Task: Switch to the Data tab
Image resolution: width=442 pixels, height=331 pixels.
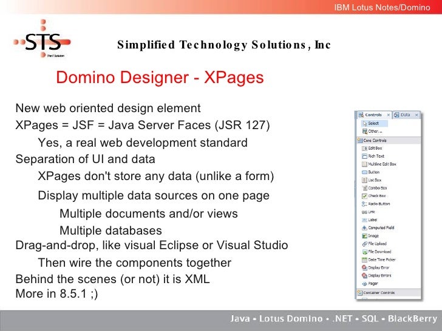Action: (405, 115)
